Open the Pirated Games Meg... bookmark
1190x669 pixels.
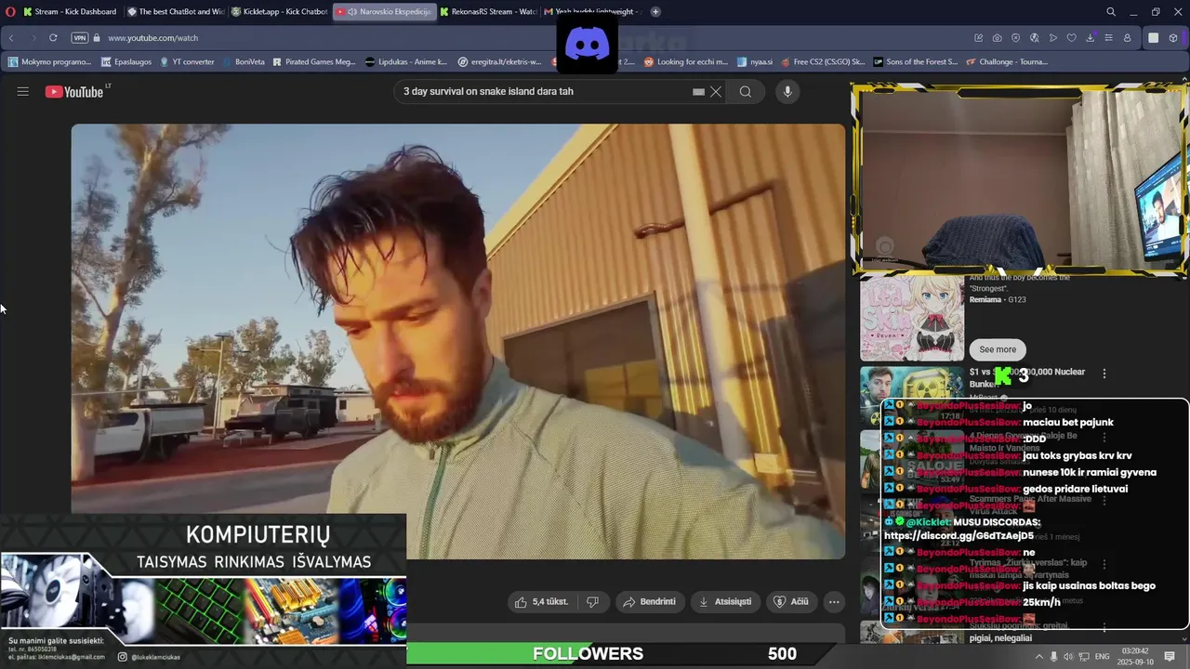pyautogui.click(x=313, y=62)
